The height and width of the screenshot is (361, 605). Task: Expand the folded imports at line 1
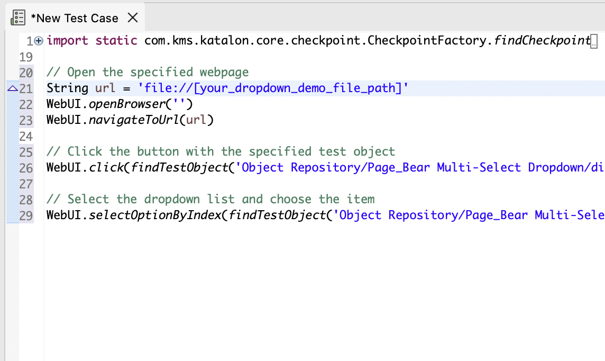(x=39, y=41)
